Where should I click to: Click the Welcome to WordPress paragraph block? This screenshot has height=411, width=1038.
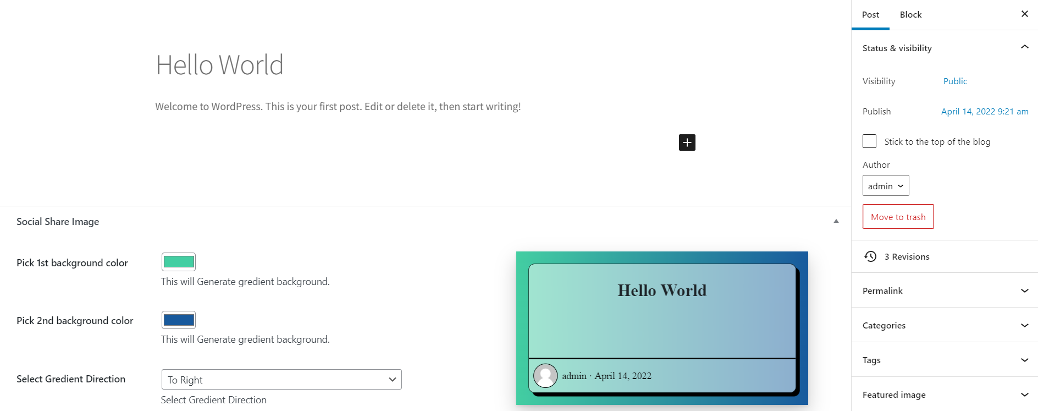338,107
